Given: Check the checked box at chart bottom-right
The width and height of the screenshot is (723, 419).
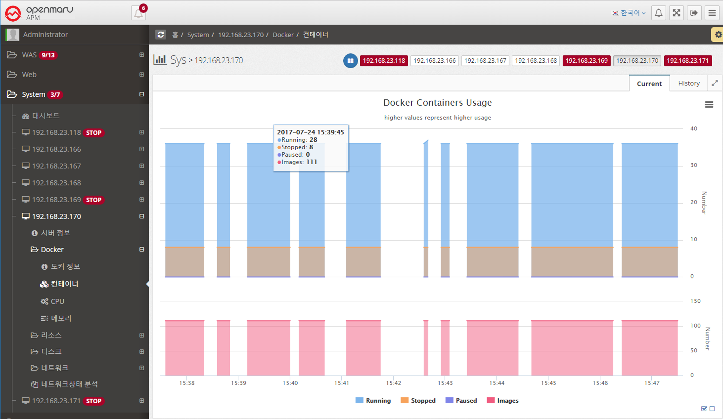Looking at the screenshot, I should pyautogui.click(x=704, y=409).
